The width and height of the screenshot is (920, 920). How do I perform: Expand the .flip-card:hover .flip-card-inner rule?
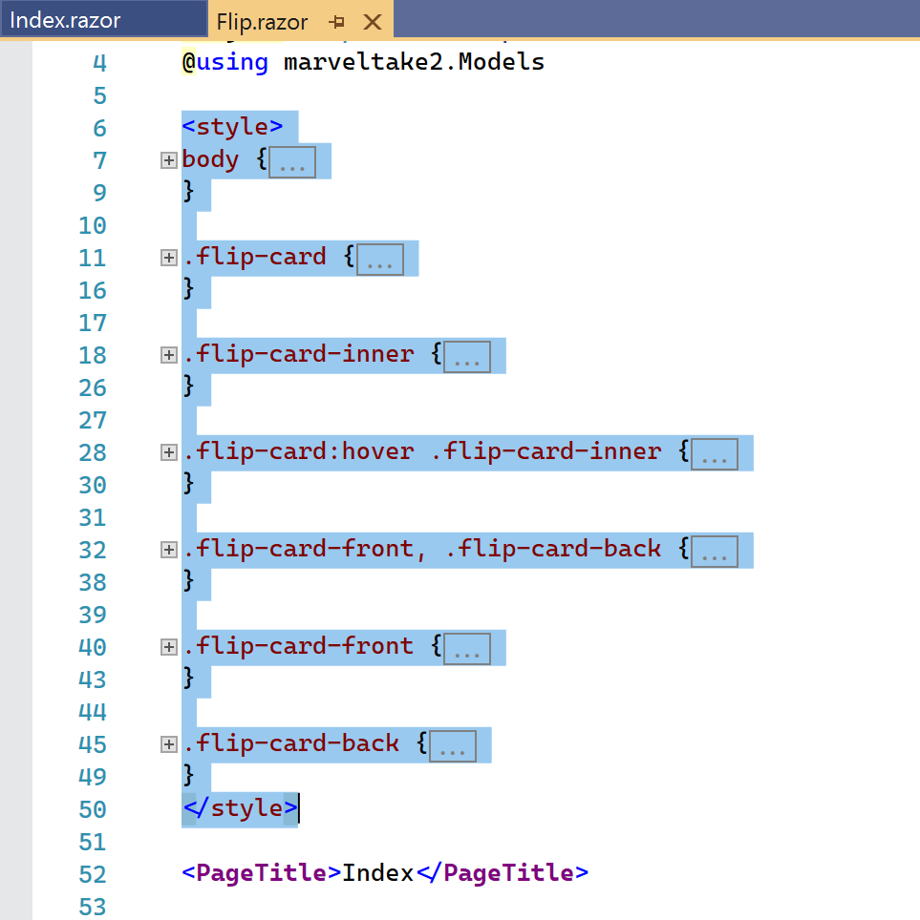[168, 452]
